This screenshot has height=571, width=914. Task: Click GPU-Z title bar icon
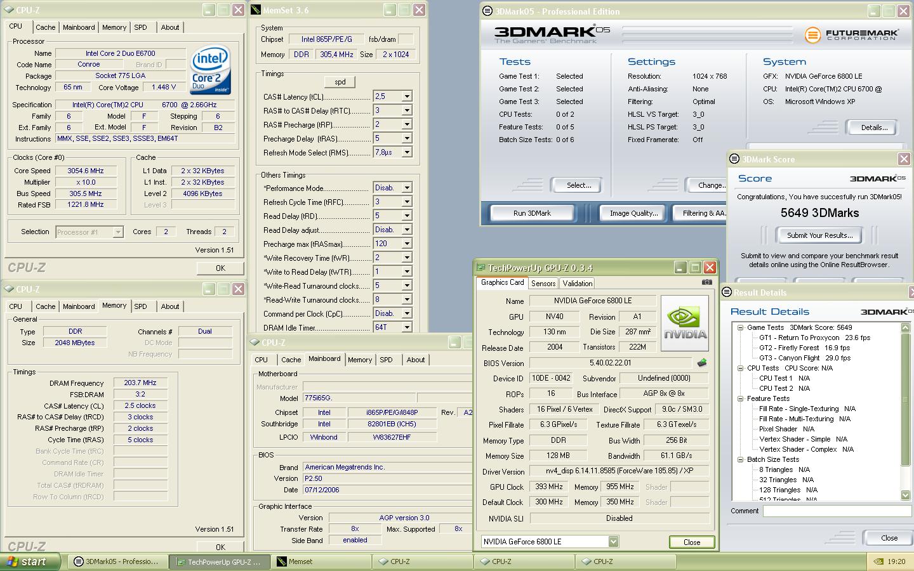click(x=481, y=268)
